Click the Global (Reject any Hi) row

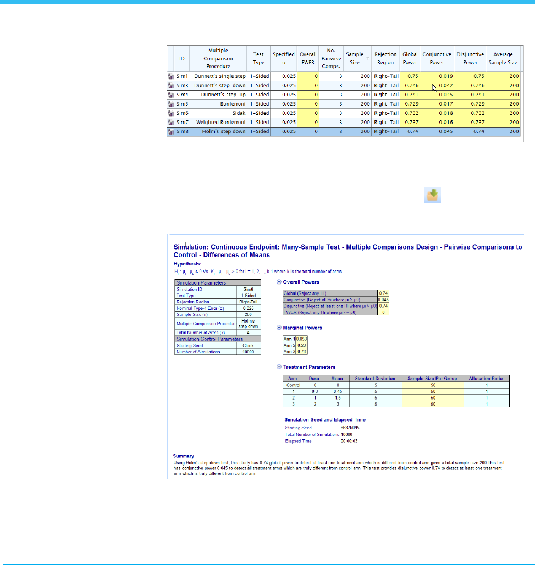point(335,293)
